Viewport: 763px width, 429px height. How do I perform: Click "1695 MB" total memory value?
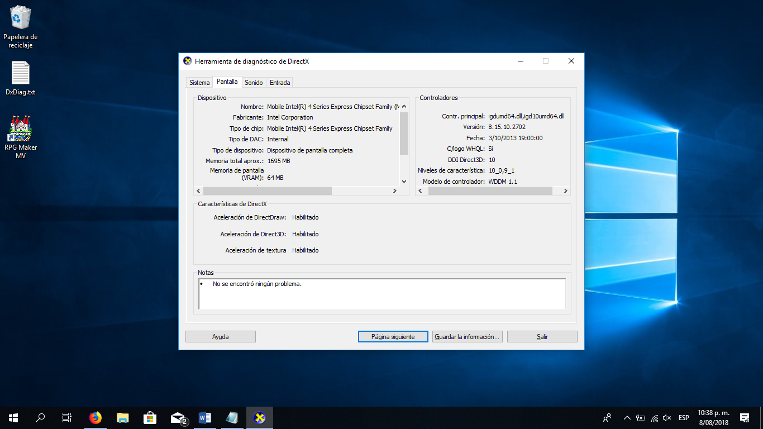click(279, 161)
